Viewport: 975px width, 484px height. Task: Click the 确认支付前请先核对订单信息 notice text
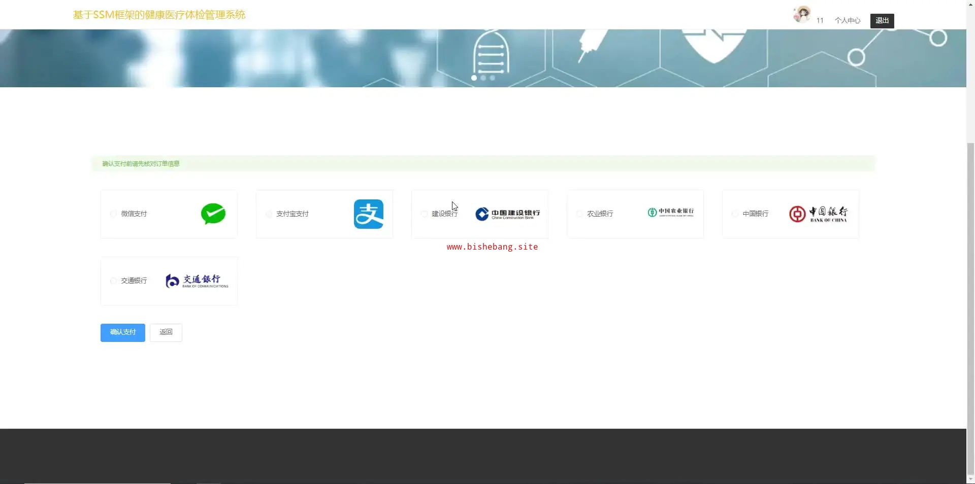click(141, 163)
